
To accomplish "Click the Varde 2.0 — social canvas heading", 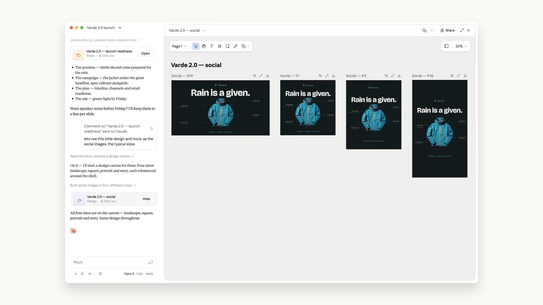I will point(196,65).
